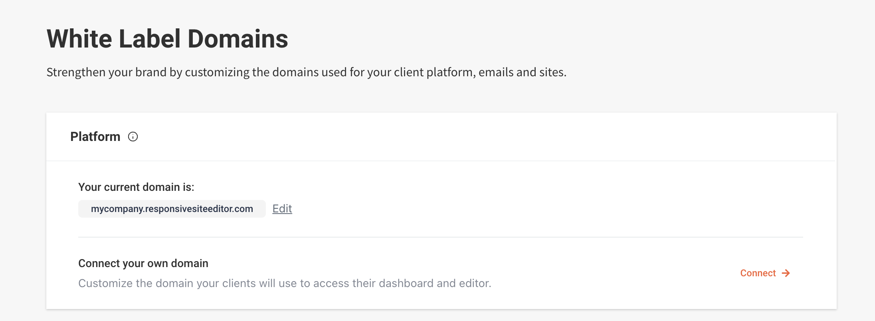Image resolution: width=875 pixels, height=321 pixels.
Task: Click the 'Customize the domain your clients' description
Action: (285, 283)
